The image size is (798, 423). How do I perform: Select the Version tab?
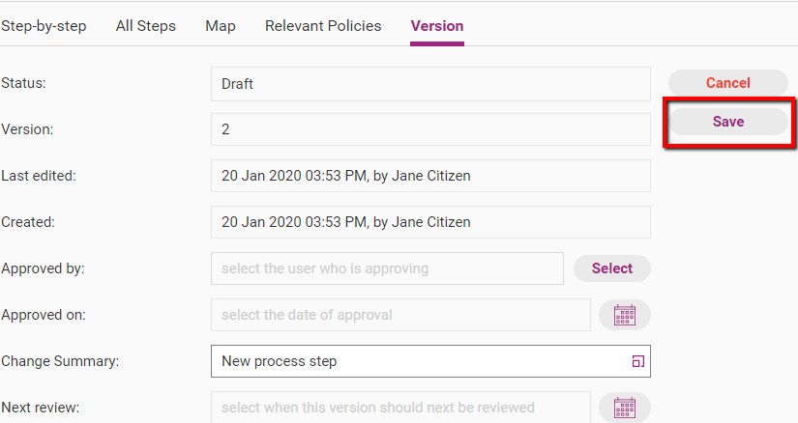click(437, 26)
